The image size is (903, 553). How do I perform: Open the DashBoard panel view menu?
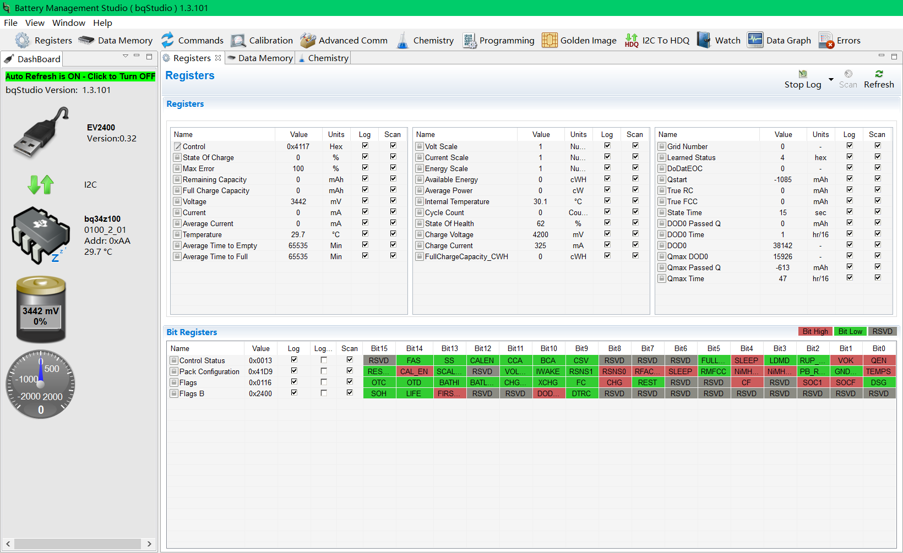125,56
